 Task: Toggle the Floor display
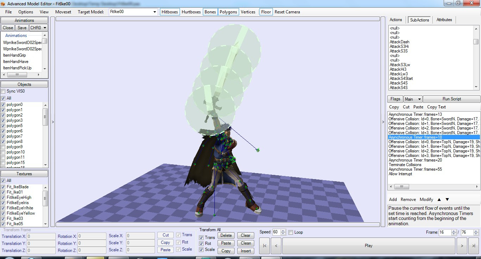click(266, 12)
